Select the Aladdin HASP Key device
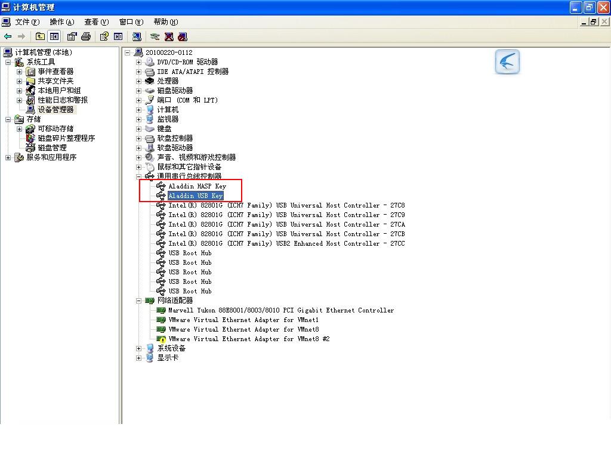611x458 pixels. click(197, 186)
